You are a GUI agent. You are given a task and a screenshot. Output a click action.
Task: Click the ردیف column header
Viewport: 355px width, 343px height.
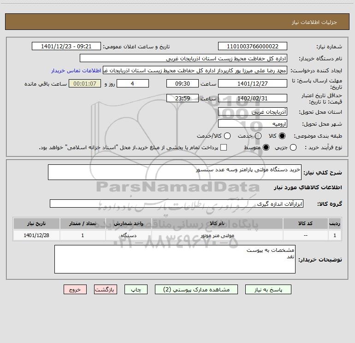pyautogui.click(x=335, y=224)
